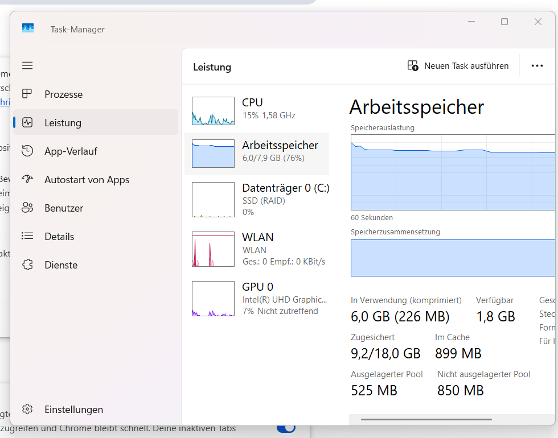Open the three-dots more options menu
Image resolution: width=558 pixels, height=438 pixels.
click(537, 66)
